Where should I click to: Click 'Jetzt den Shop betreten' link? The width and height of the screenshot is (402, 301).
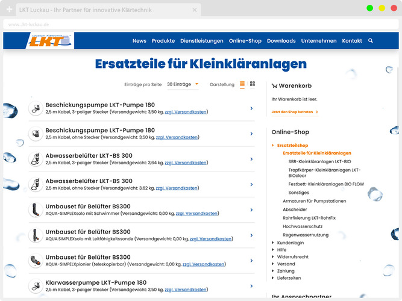click(x=295, y=112)
